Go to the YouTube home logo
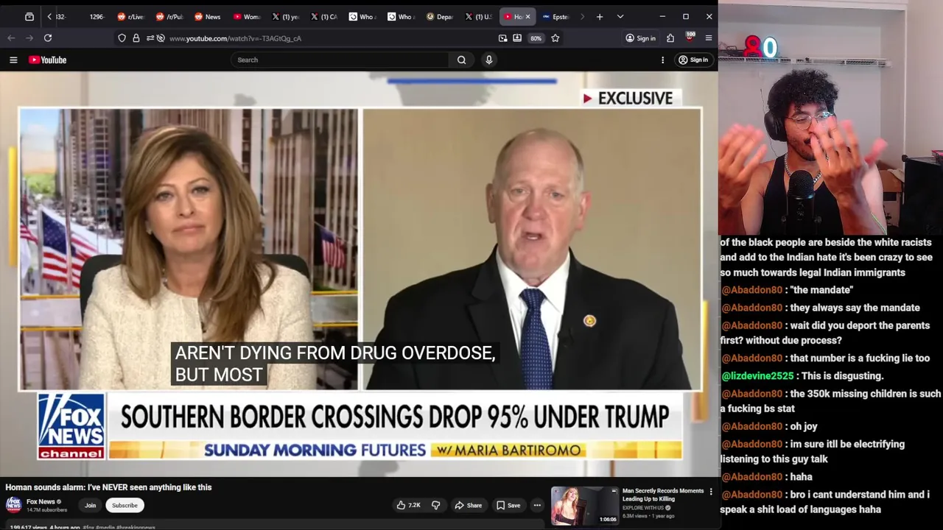 tap(48, 60)
